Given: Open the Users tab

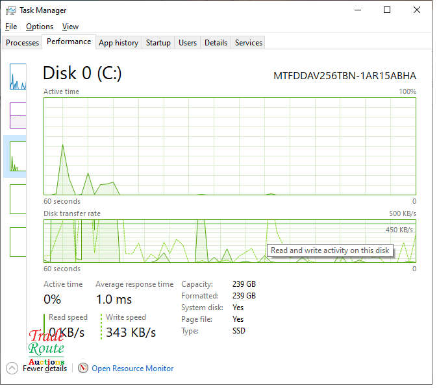Looking at the screenshot, I should coord(188,43).
